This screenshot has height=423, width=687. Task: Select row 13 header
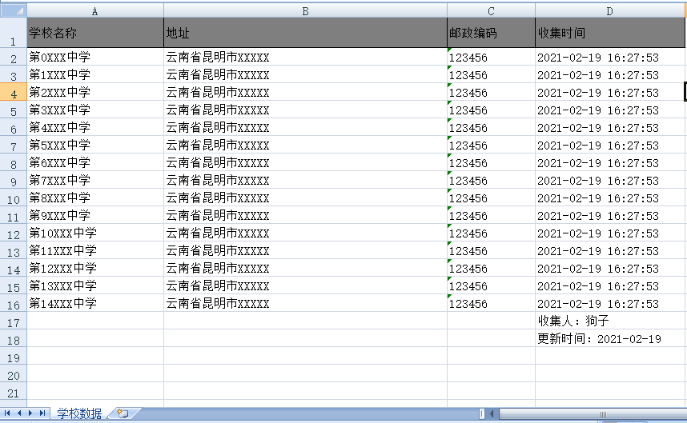14,250
